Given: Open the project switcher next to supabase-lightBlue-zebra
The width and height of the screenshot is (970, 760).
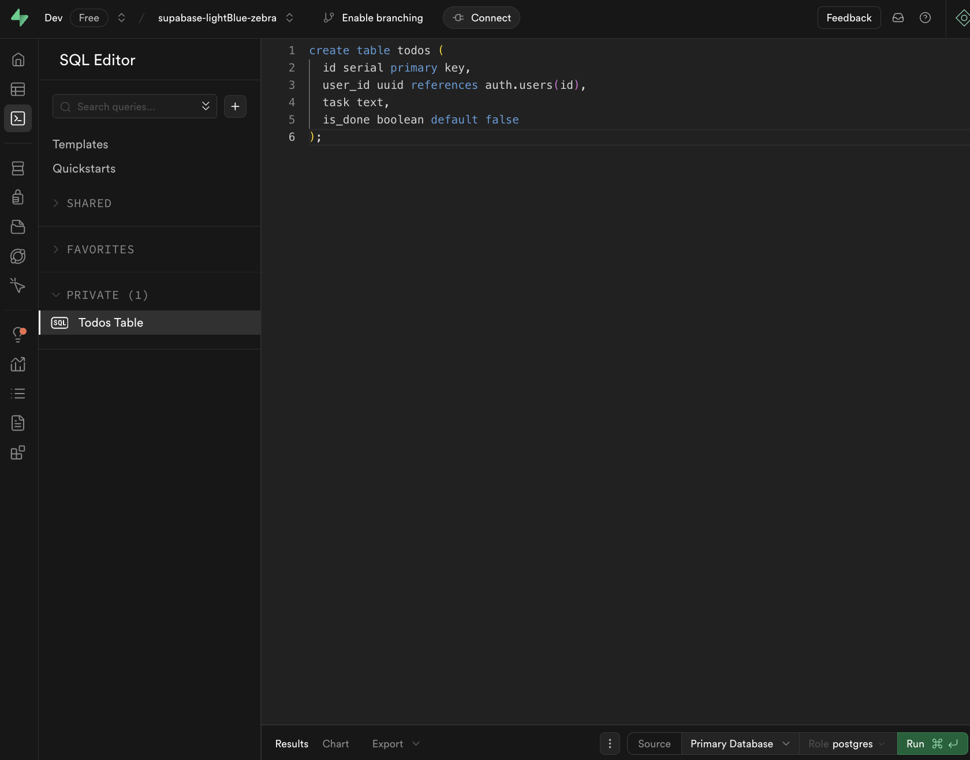Looking at the screenshot, I should (x=289, y=18).
